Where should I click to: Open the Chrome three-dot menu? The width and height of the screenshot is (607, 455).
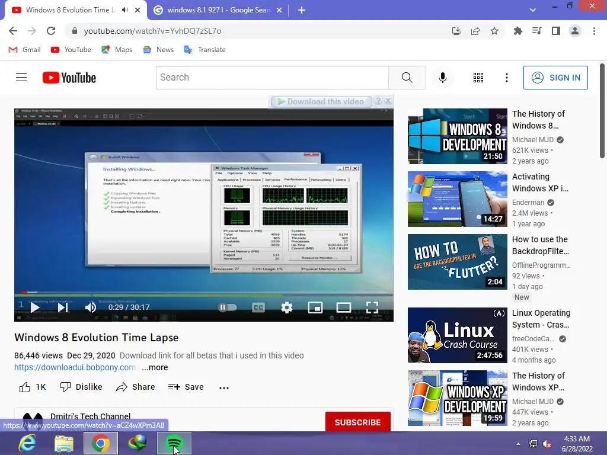pos(594,31)
